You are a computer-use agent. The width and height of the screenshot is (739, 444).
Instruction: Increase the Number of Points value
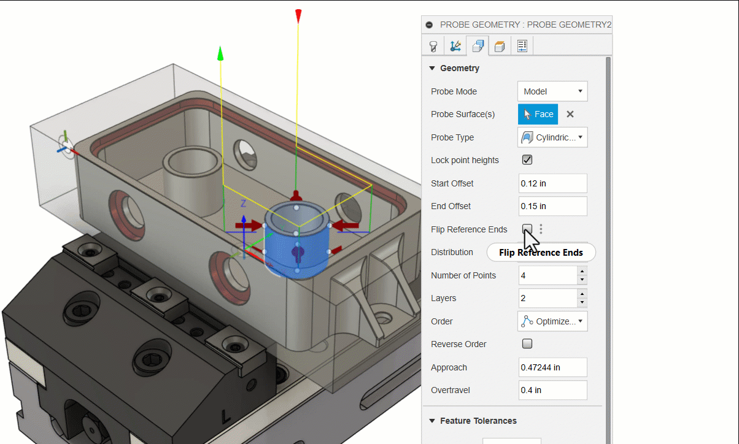pos(582,271)
